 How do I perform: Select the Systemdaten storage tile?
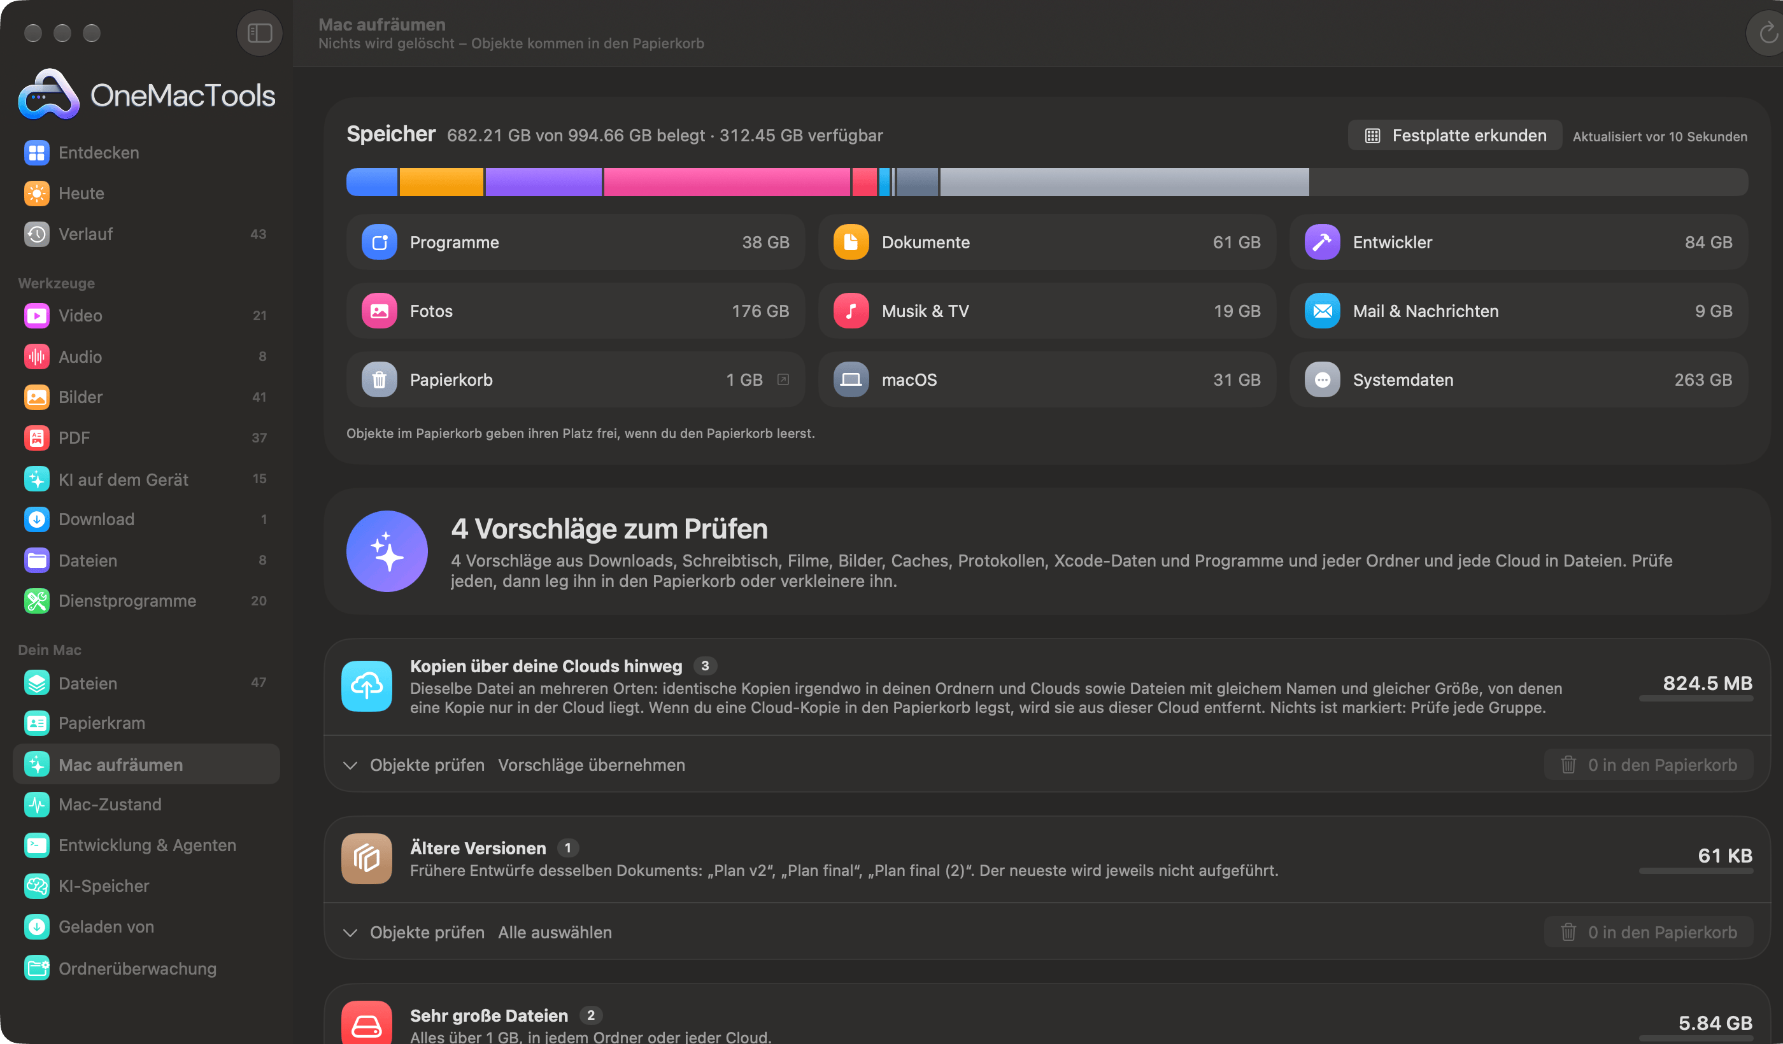(1518, 380)
